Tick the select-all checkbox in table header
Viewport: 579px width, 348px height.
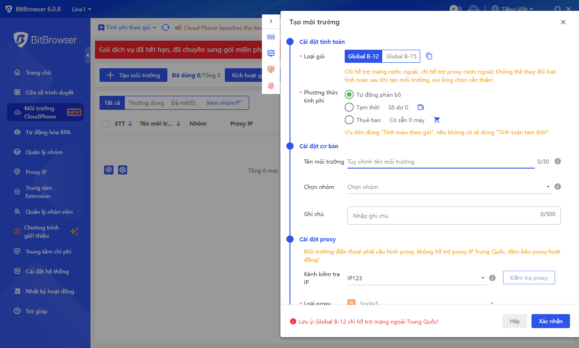(x=105, y=124)
